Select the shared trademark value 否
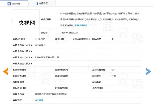Viewport: 154px width, 104px height. click(x=113, y=70)
